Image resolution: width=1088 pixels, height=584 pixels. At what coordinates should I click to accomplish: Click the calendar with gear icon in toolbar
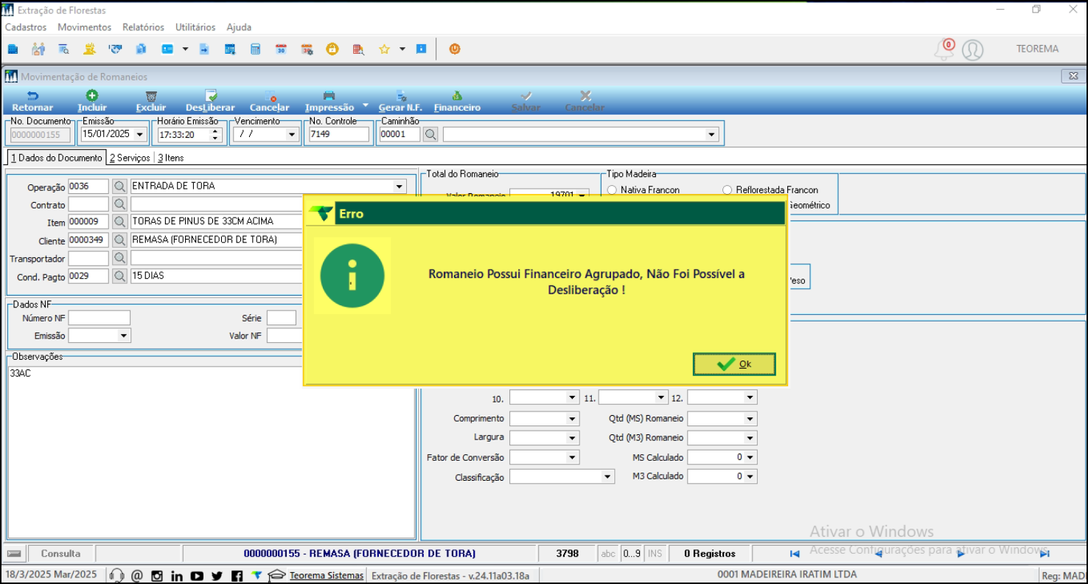(x=307, y=49)
